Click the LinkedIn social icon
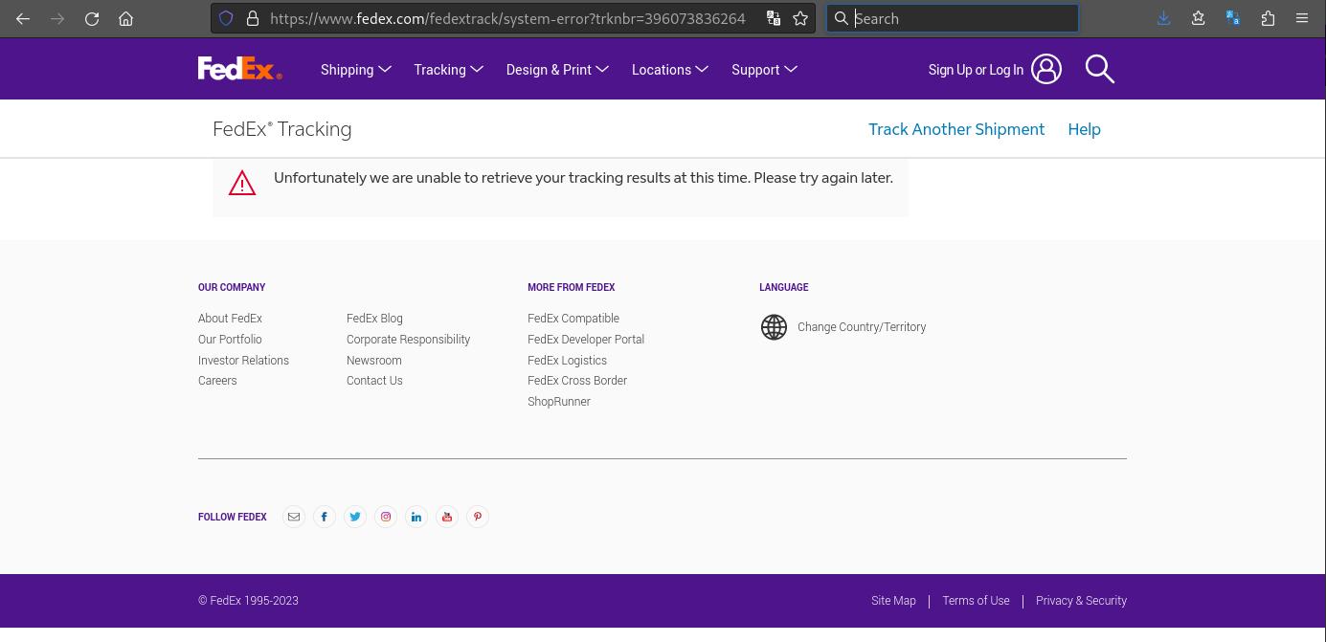 (416, 517)
